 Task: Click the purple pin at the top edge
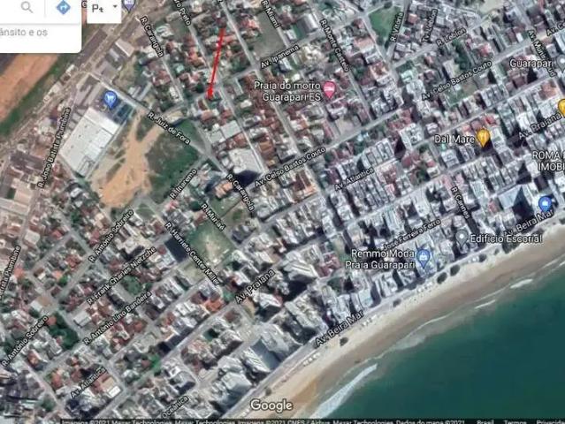pyautogui.click(x=128, y=5)
